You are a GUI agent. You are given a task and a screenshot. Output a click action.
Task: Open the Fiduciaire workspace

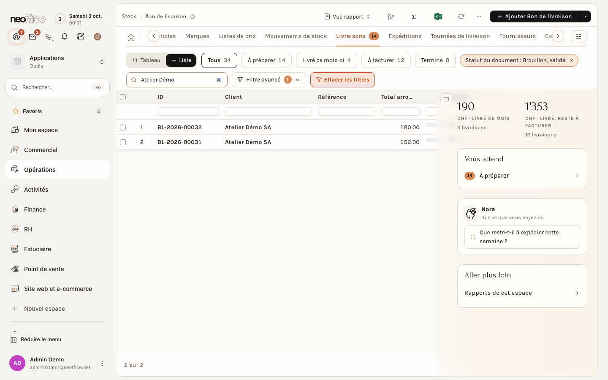[57, 249]
